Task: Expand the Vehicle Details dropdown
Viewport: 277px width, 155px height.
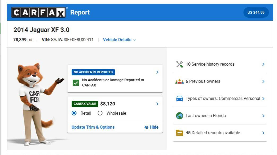Action: point(120,40)
